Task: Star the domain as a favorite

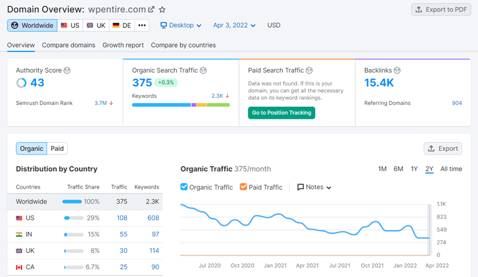Action: click(162, 10)
